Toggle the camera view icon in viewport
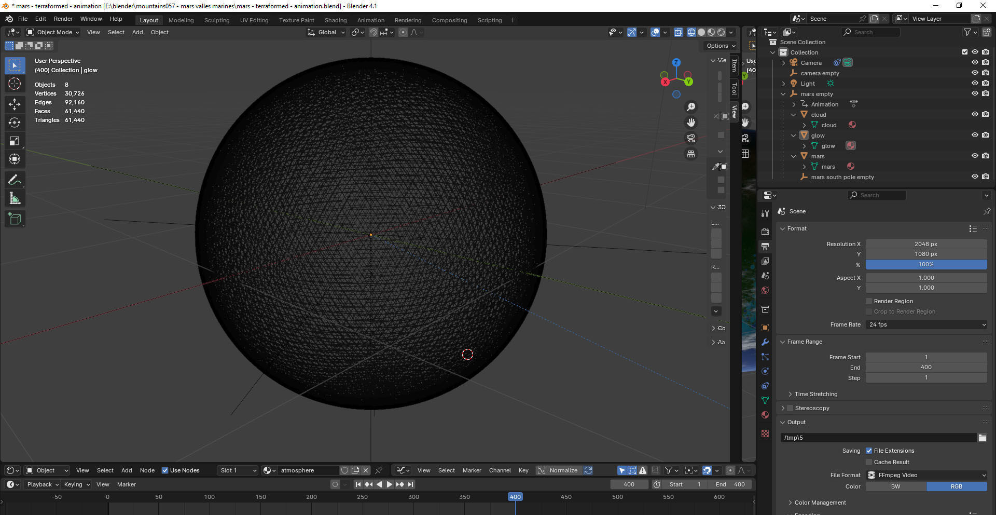996x515 pixels. point(691,138)
